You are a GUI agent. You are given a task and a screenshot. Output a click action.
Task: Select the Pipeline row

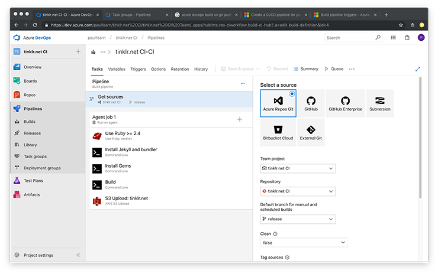(169, 84)
